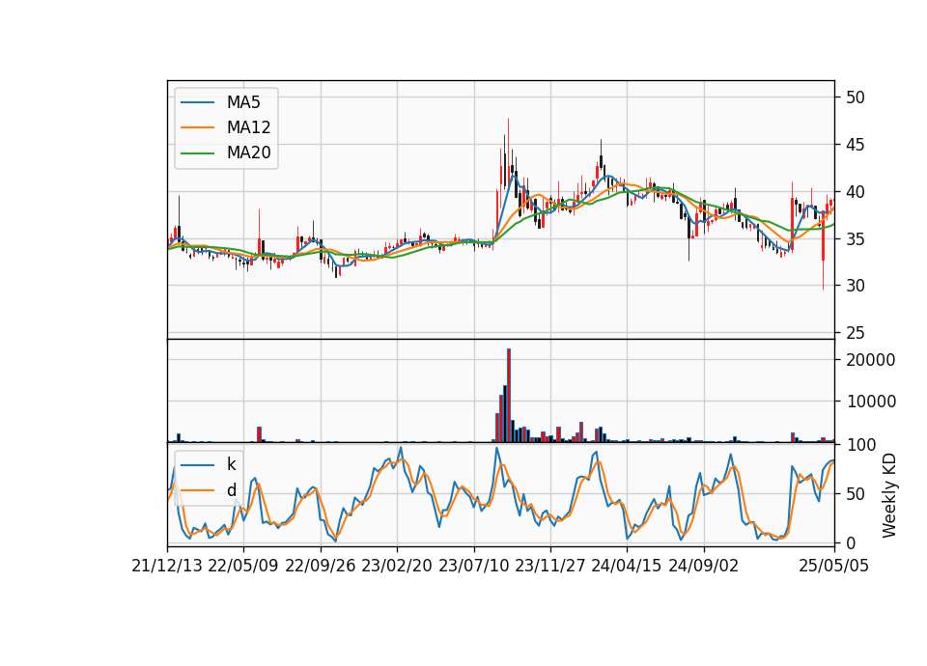Click the 23/02/20 date tick label
927x666 pixels.
point(397,566)
